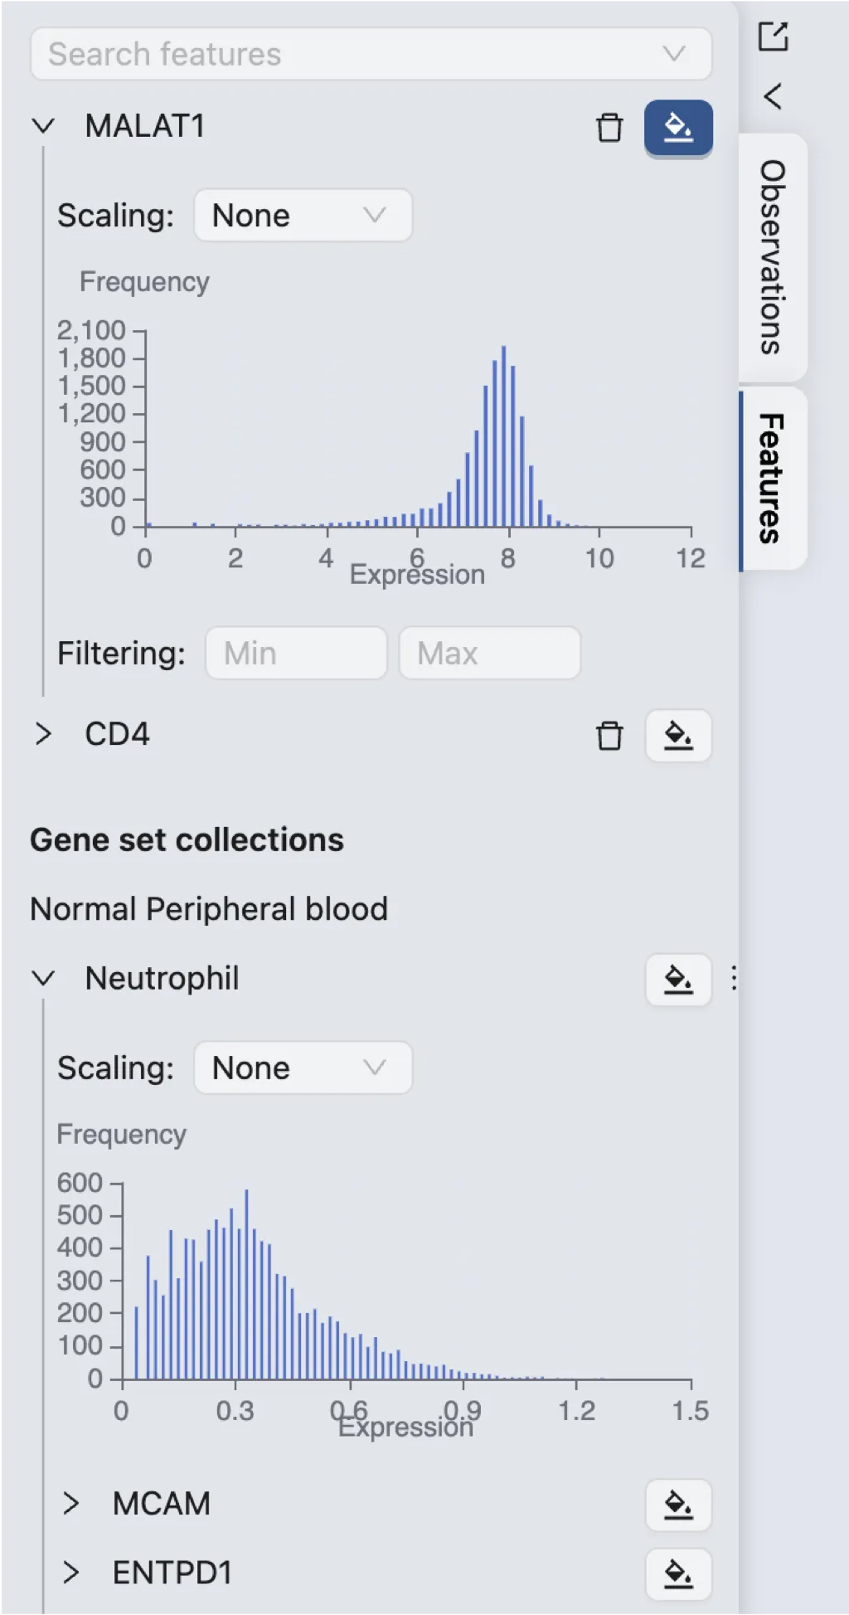Color by ENTPD1 gene
849x1615 pixels.
tap(678, 1574)
